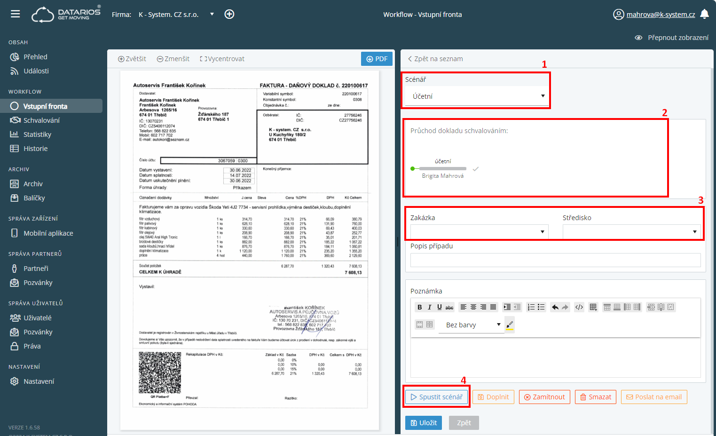Click the insert table icon

[593, 307]
